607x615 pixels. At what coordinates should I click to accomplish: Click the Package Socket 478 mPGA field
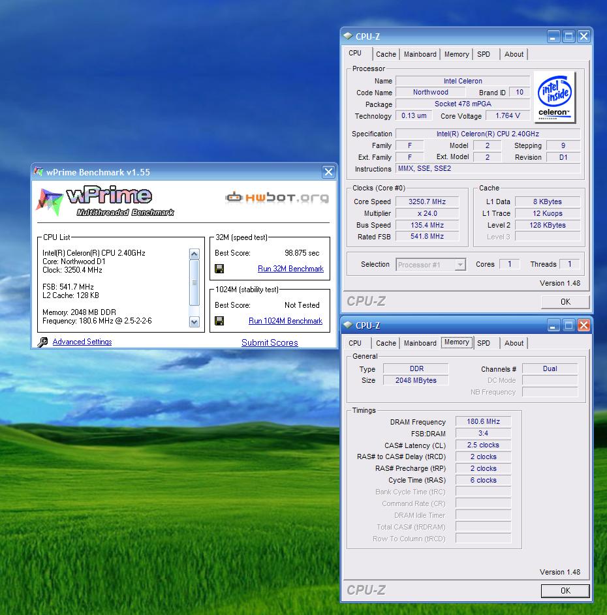pos(463,104)
